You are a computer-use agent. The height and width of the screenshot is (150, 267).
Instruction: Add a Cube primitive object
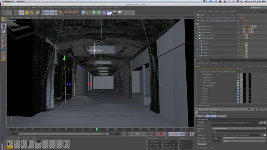[x=83, y=12]
